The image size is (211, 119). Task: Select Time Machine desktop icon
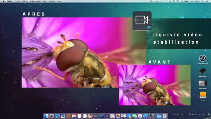(202, 59)
